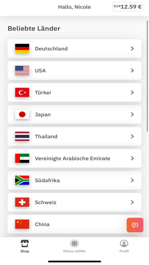Tap the South Africa flag icon

click(22, 180)
